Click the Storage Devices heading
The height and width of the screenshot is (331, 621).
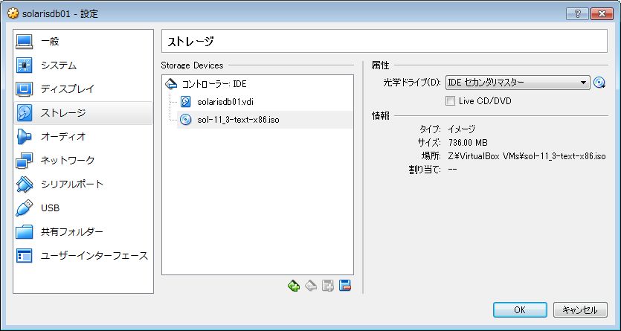pos(192,65)
